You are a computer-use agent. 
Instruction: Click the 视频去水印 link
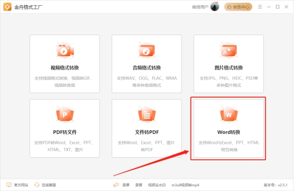click(x=157, y=185)
